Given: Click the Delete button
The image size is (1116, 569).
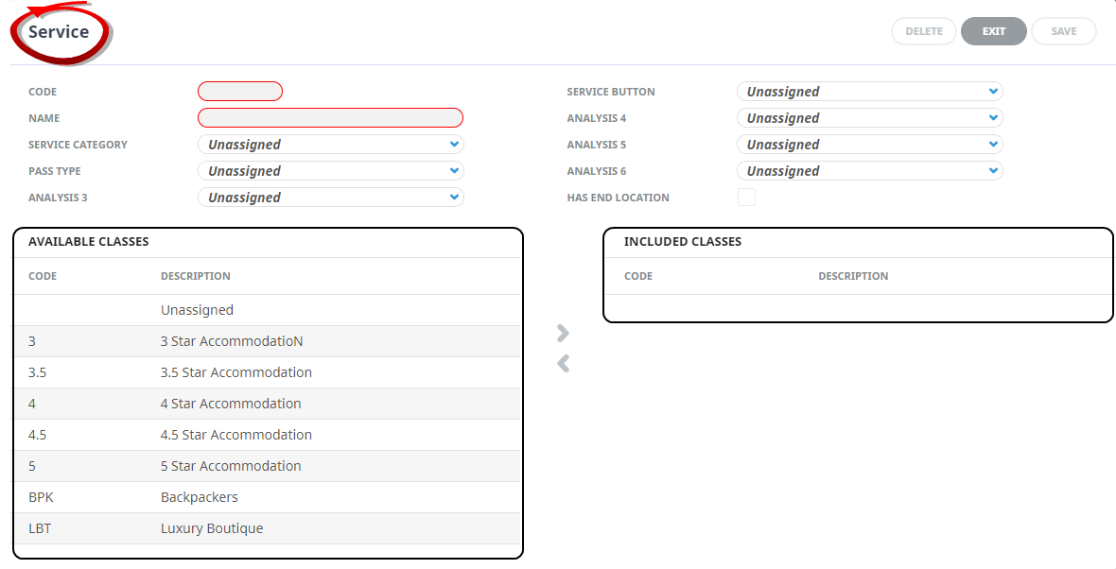Looking at the screenshot, I should [x=924, y=31].
